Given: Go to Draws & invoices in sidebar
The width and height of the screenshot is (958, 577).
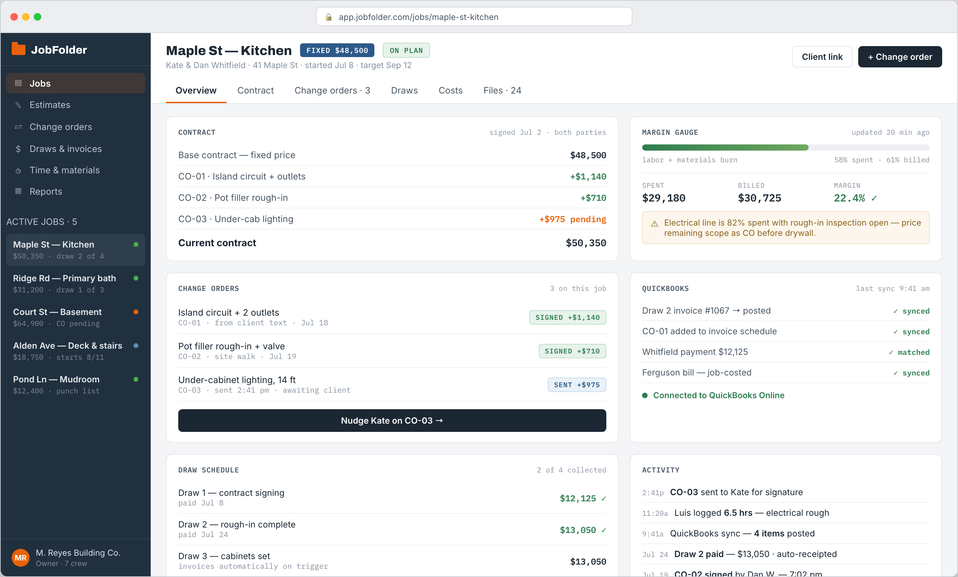Looking at the screenshot, I should point(75,149).
